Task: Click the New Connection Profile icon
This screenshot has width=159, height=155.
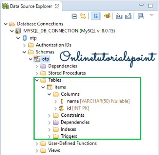Action: point(107,16)
